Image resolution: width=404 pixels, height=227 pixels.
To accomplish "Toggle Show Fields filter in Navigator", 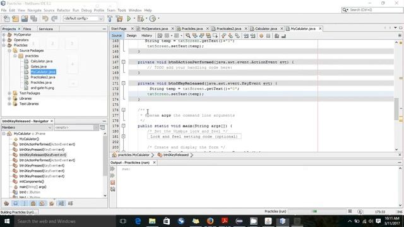I will coord(16,203).
